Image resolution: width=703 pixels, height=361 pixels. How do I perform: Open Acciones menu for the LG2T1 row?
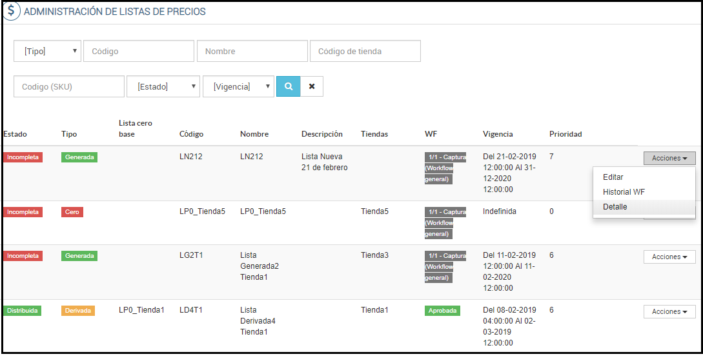669,257
